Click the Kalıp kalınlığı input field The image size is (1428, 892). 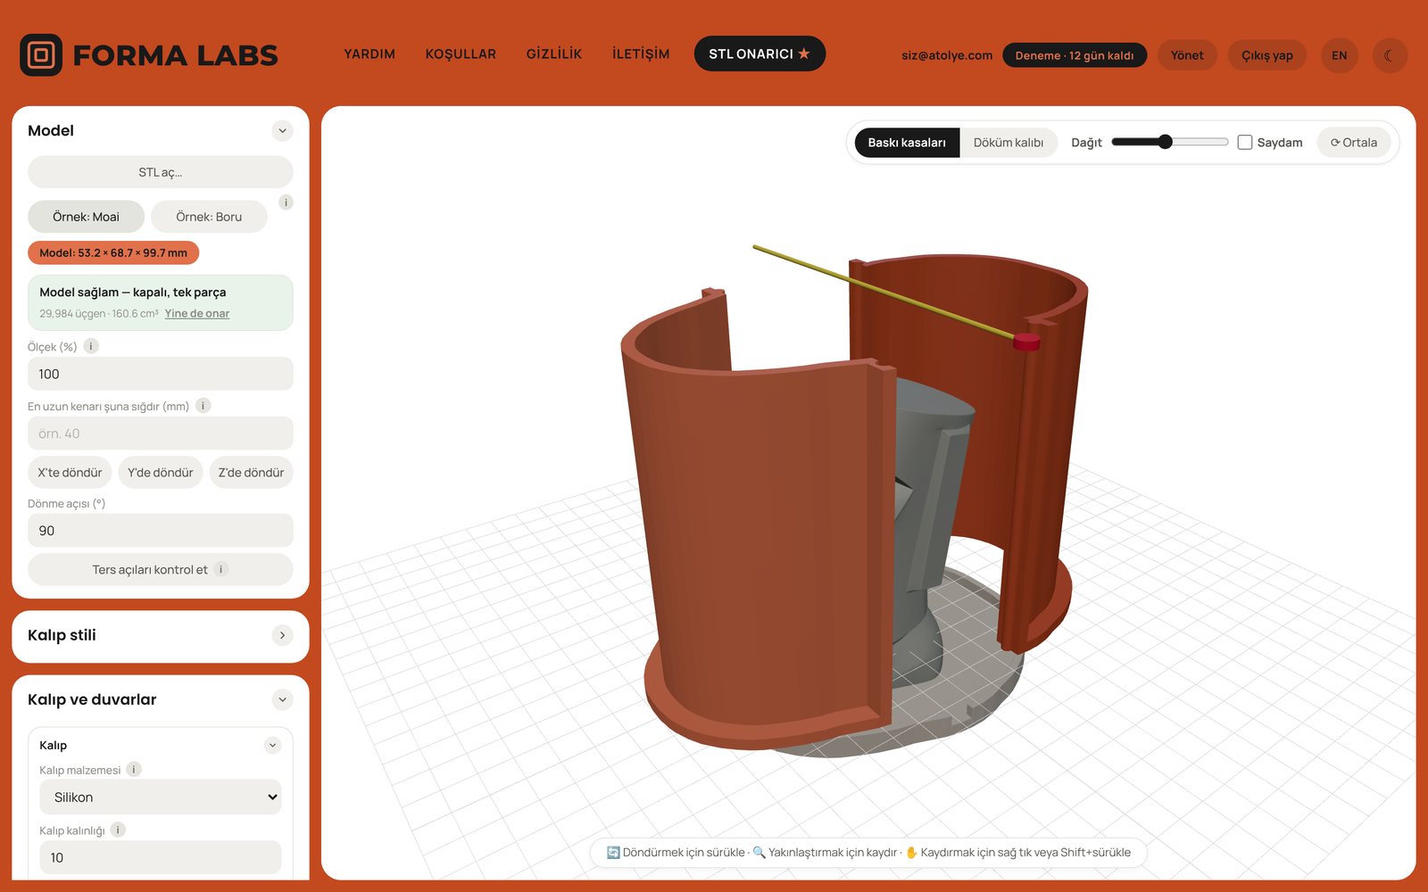point(161,857)
